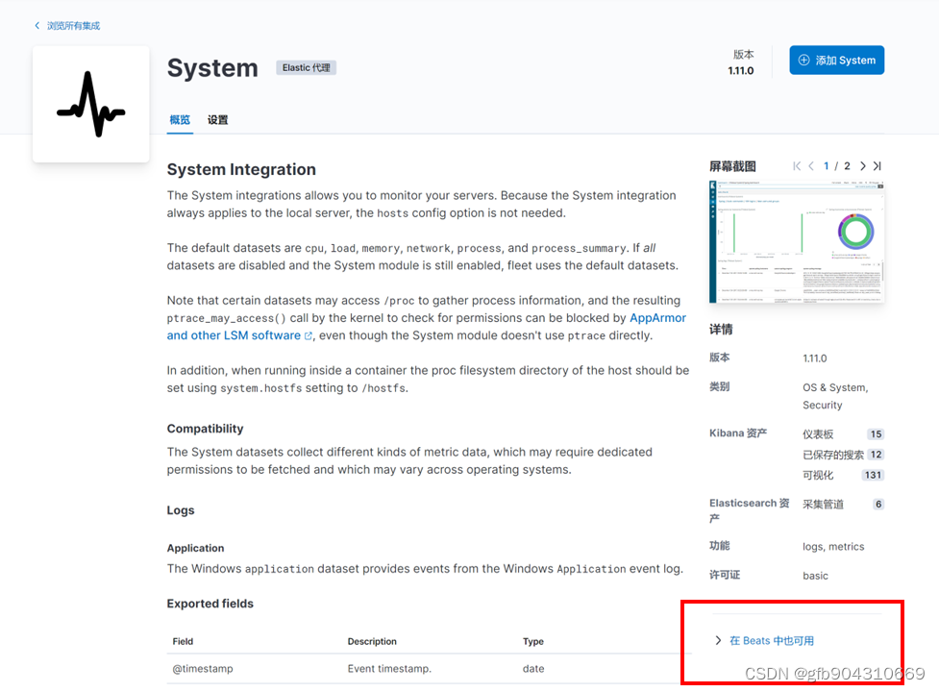Screen dimensions: 939x692
Task: Click the 'basic' license value
Action: (x=815, y=576)
